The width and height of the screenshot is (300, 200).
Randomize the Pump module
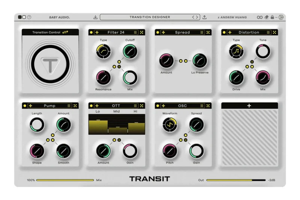point(75,106)
